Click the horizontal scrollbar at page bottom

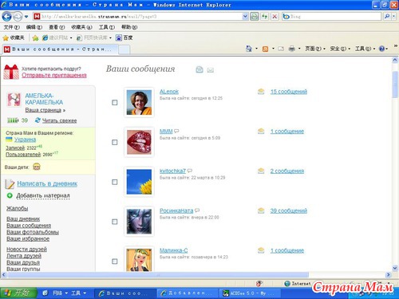point(158,275)
